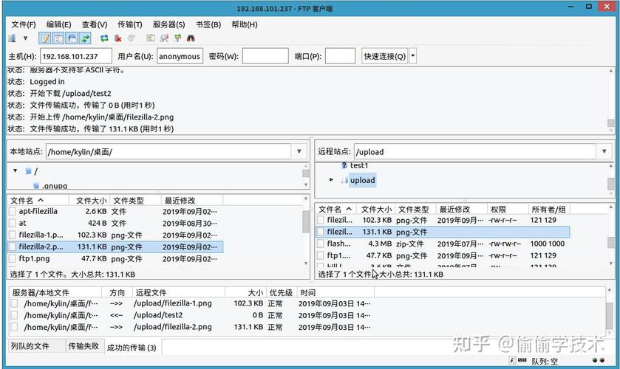Click the 主机(H) host input field
The height and width of the screenshot is (369, 620).
(x=76, y=56)
